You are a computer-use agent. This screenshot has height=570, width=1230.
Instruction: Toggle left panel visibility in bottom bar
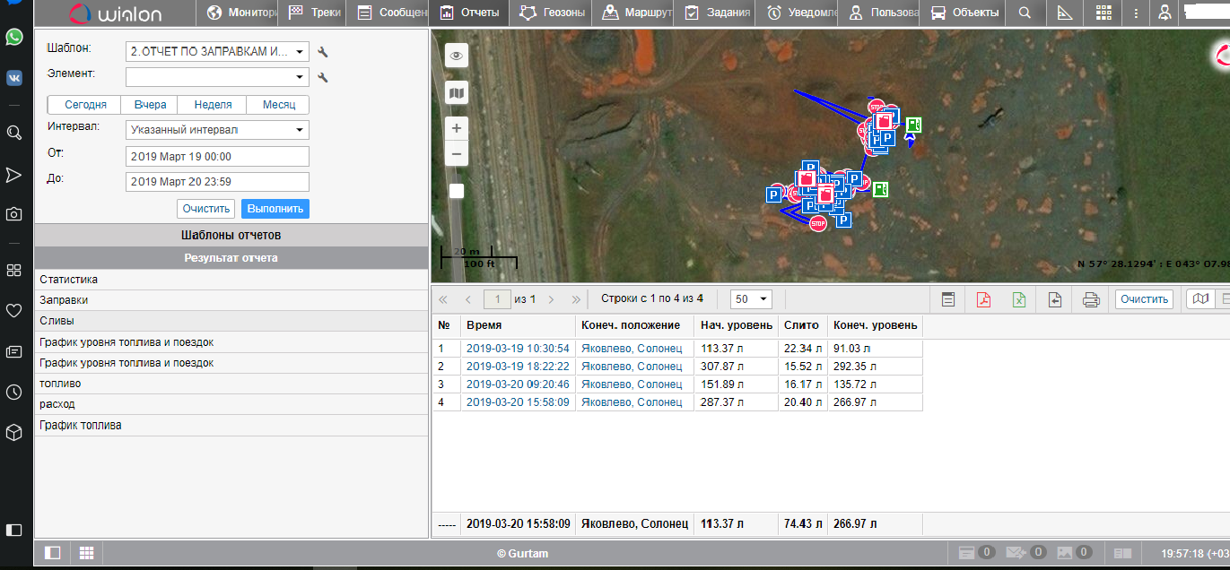tap(53, 553)
